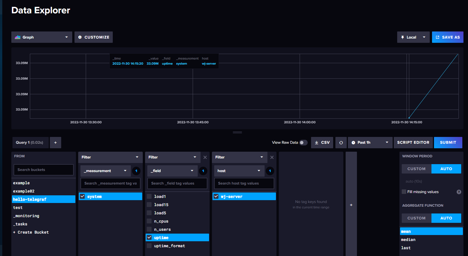Add a new filter card with plus

pos(351,205)
